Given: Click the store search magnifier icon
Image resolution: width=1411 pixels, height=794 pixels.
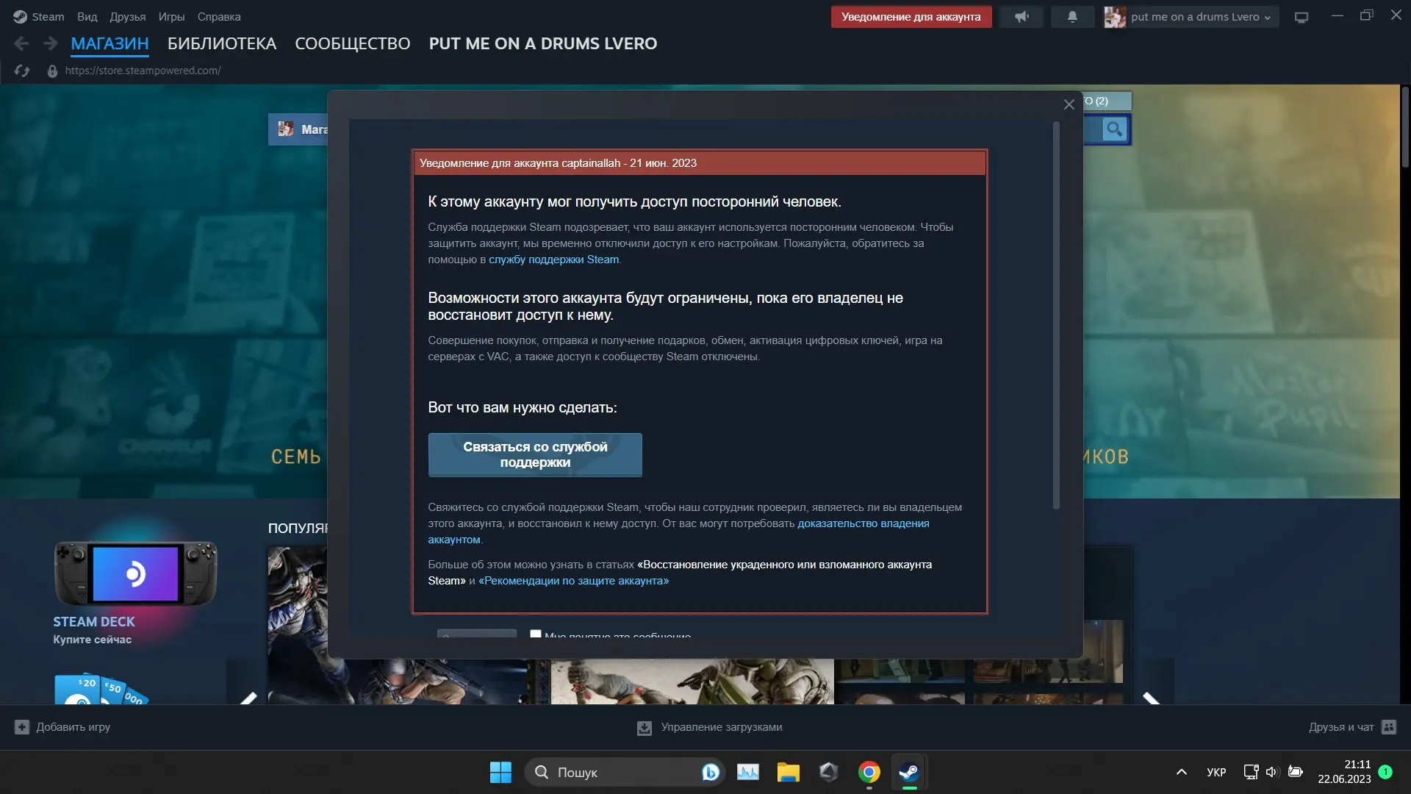Looking at the screenshot, I should [x=1114, y=129].
